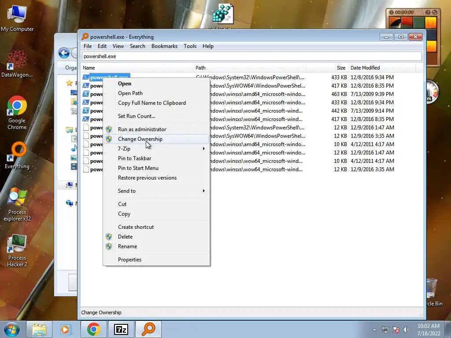Open 7-Zip from the taskbar

click(121, 329)
